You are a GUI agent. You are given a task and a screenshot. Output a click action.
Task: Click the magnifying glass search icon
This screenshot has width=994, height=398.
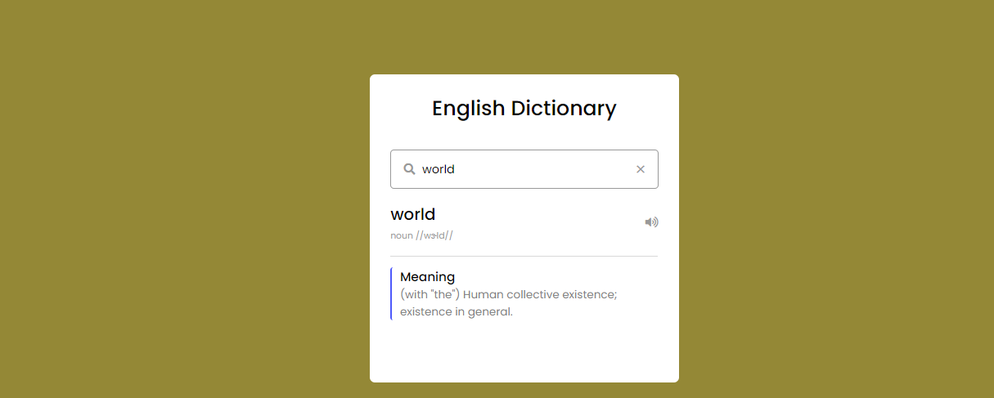409,169
